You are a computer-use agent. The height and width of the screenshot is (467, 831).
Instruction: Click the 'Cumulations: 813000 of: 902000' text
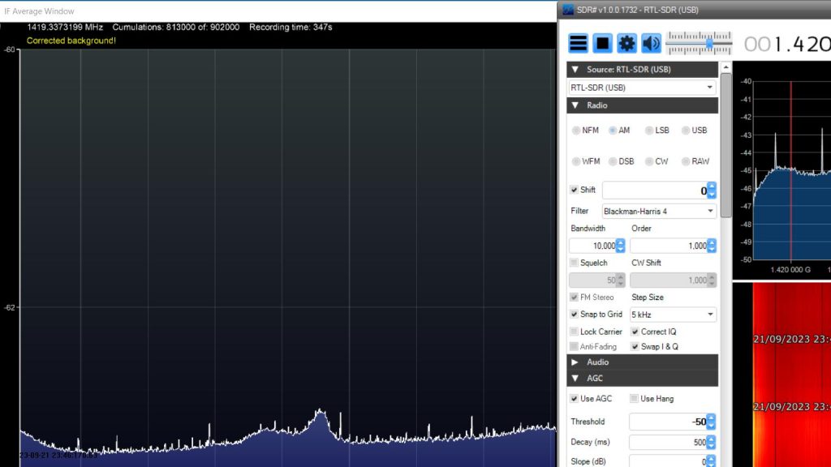(175, 27)
